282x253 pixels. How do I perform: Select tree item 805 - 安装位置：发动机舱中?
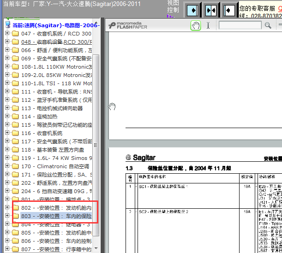(56, 233)
